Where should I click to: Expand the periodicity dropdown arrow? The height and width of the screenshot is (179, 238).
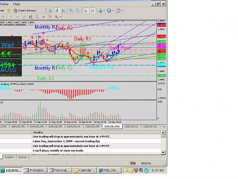coord(113,11)
